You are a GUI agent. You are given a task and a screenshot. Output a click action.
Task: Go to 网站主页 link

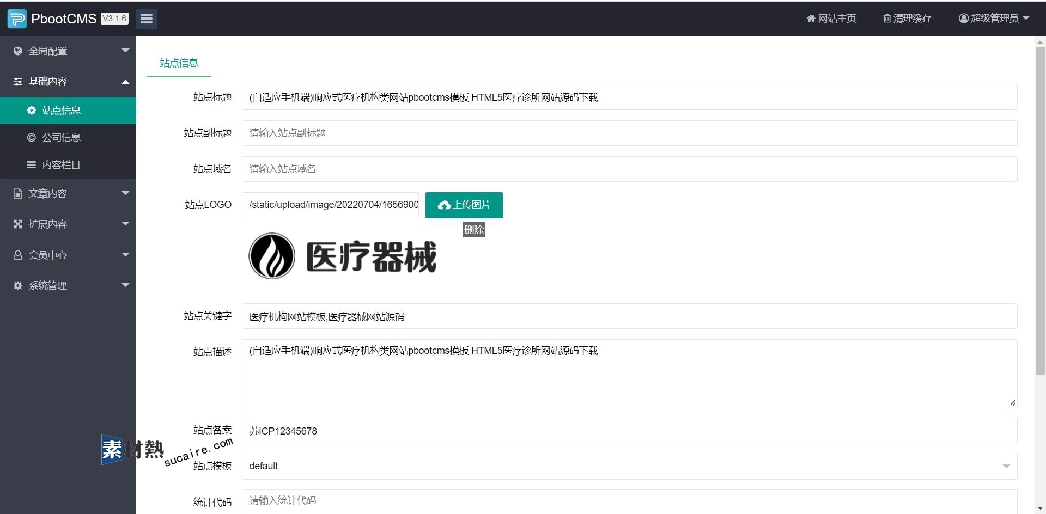tap(831, 19)
